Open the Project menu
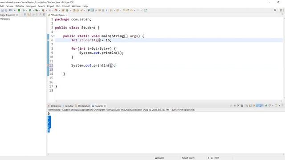This screenshot has height=160, width=285. 50,6
